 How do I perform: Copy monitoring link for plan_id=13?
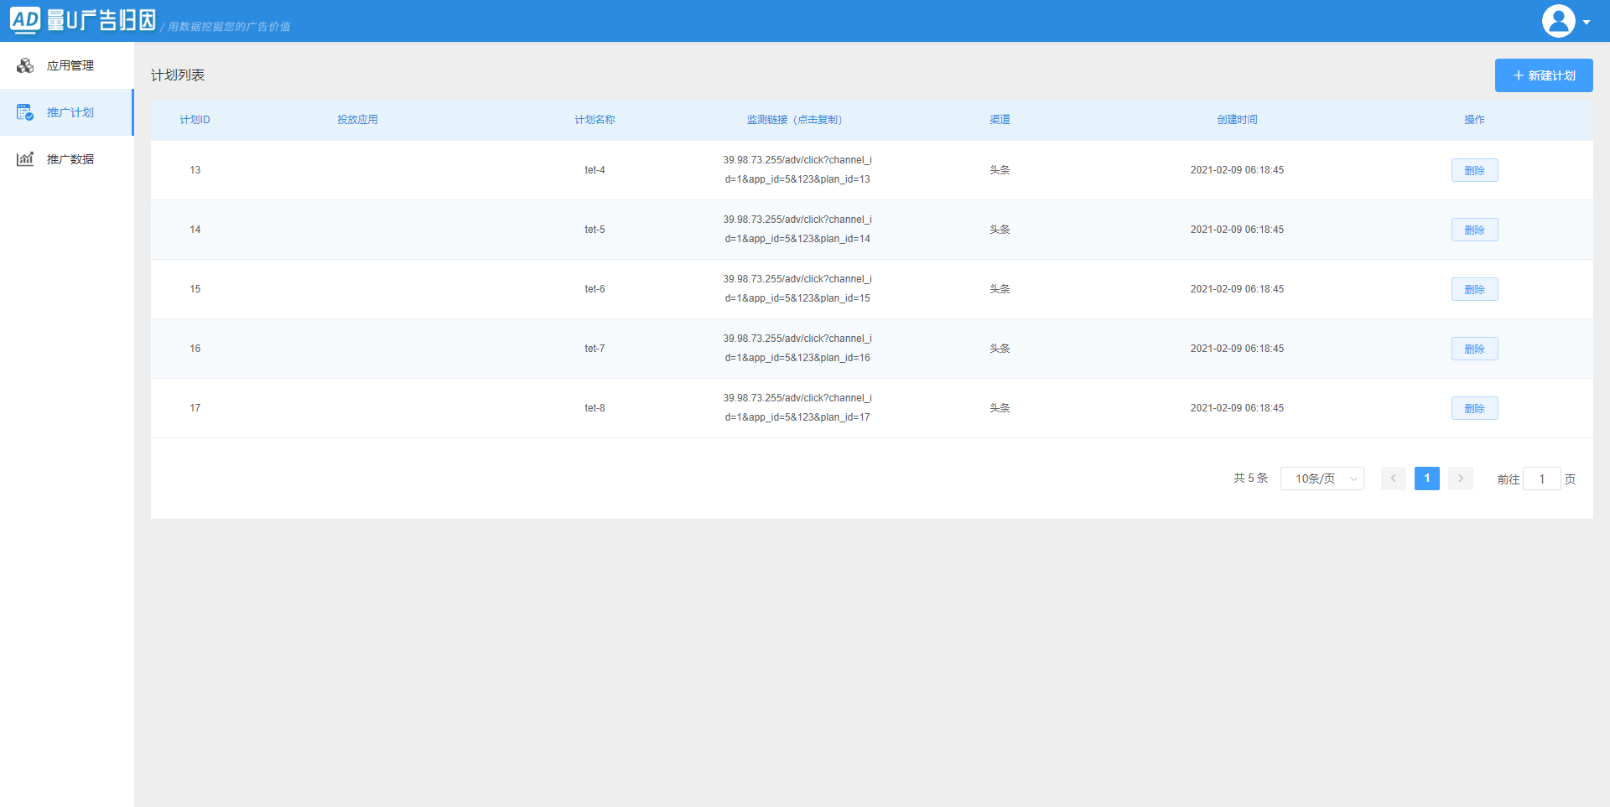(x=797, y=169)
